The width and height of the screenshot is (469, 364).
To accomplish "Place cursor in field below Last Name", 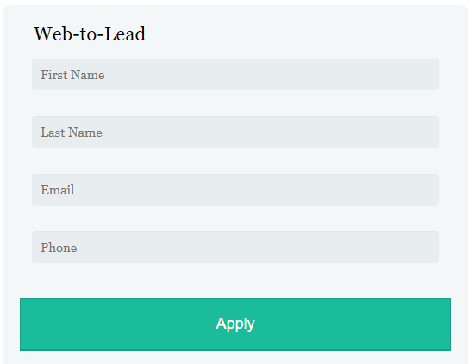I will (235, 189).
